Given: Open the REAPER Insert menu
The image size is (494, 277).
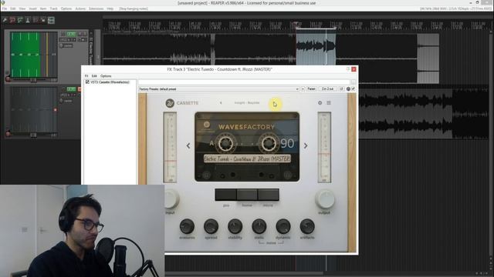Looking at the screenshot, I should click(32, 8).
